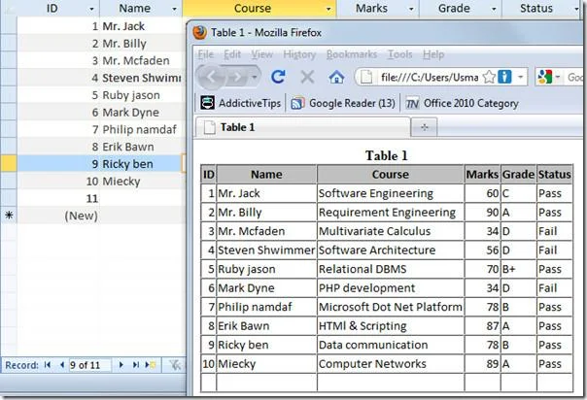
Task: Open the address bar history dropdown arrow
Action: 520,78
